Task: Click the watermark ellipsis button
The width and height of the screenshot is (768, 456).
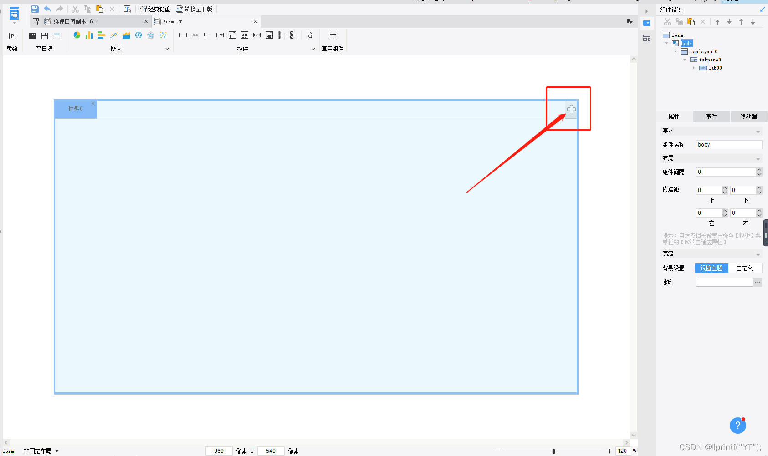Action: pos(758,282)
